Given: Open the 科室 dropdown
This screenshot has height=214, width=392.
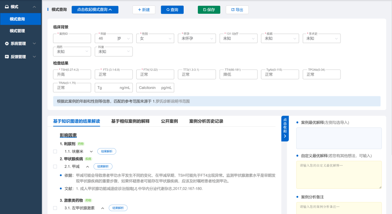Looking at the screenshot, I should tap(114, 52).
